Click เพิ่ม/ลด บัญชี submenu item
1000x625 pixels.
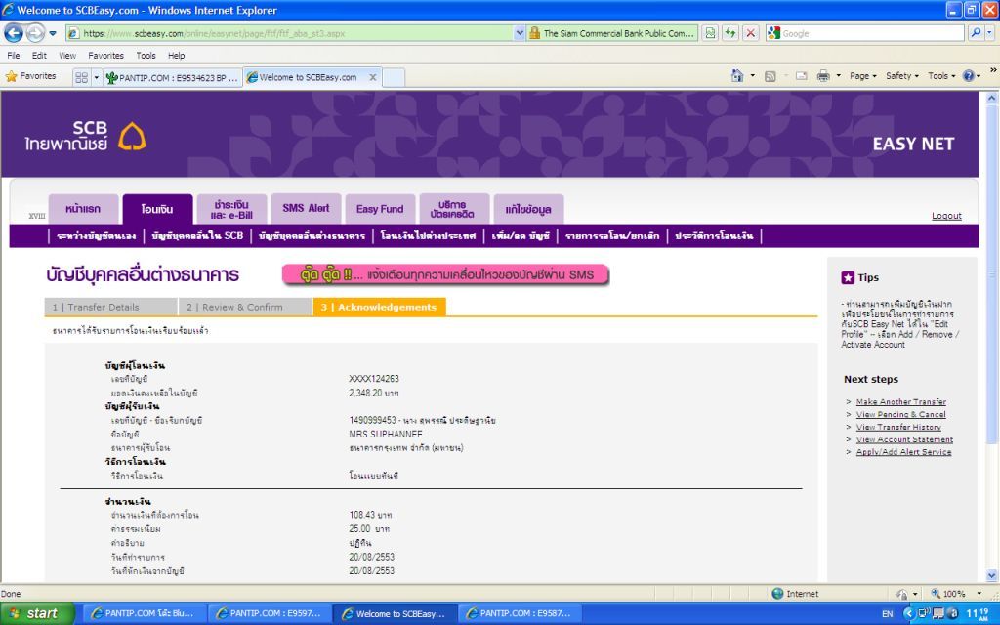[521, 236]
